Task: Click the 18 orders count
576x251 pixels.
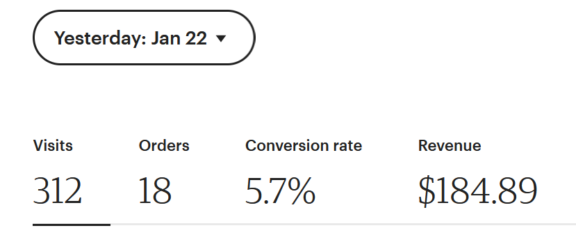Action: click(155, 191)
